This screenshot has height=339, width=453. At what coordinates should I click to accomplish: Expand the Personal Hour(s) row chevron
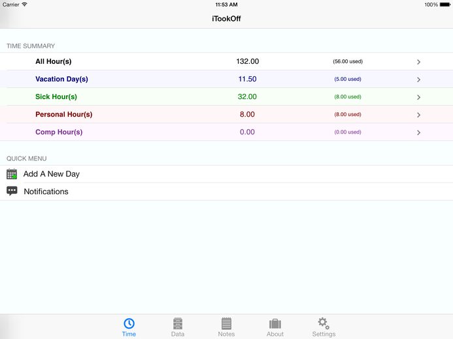418,115
